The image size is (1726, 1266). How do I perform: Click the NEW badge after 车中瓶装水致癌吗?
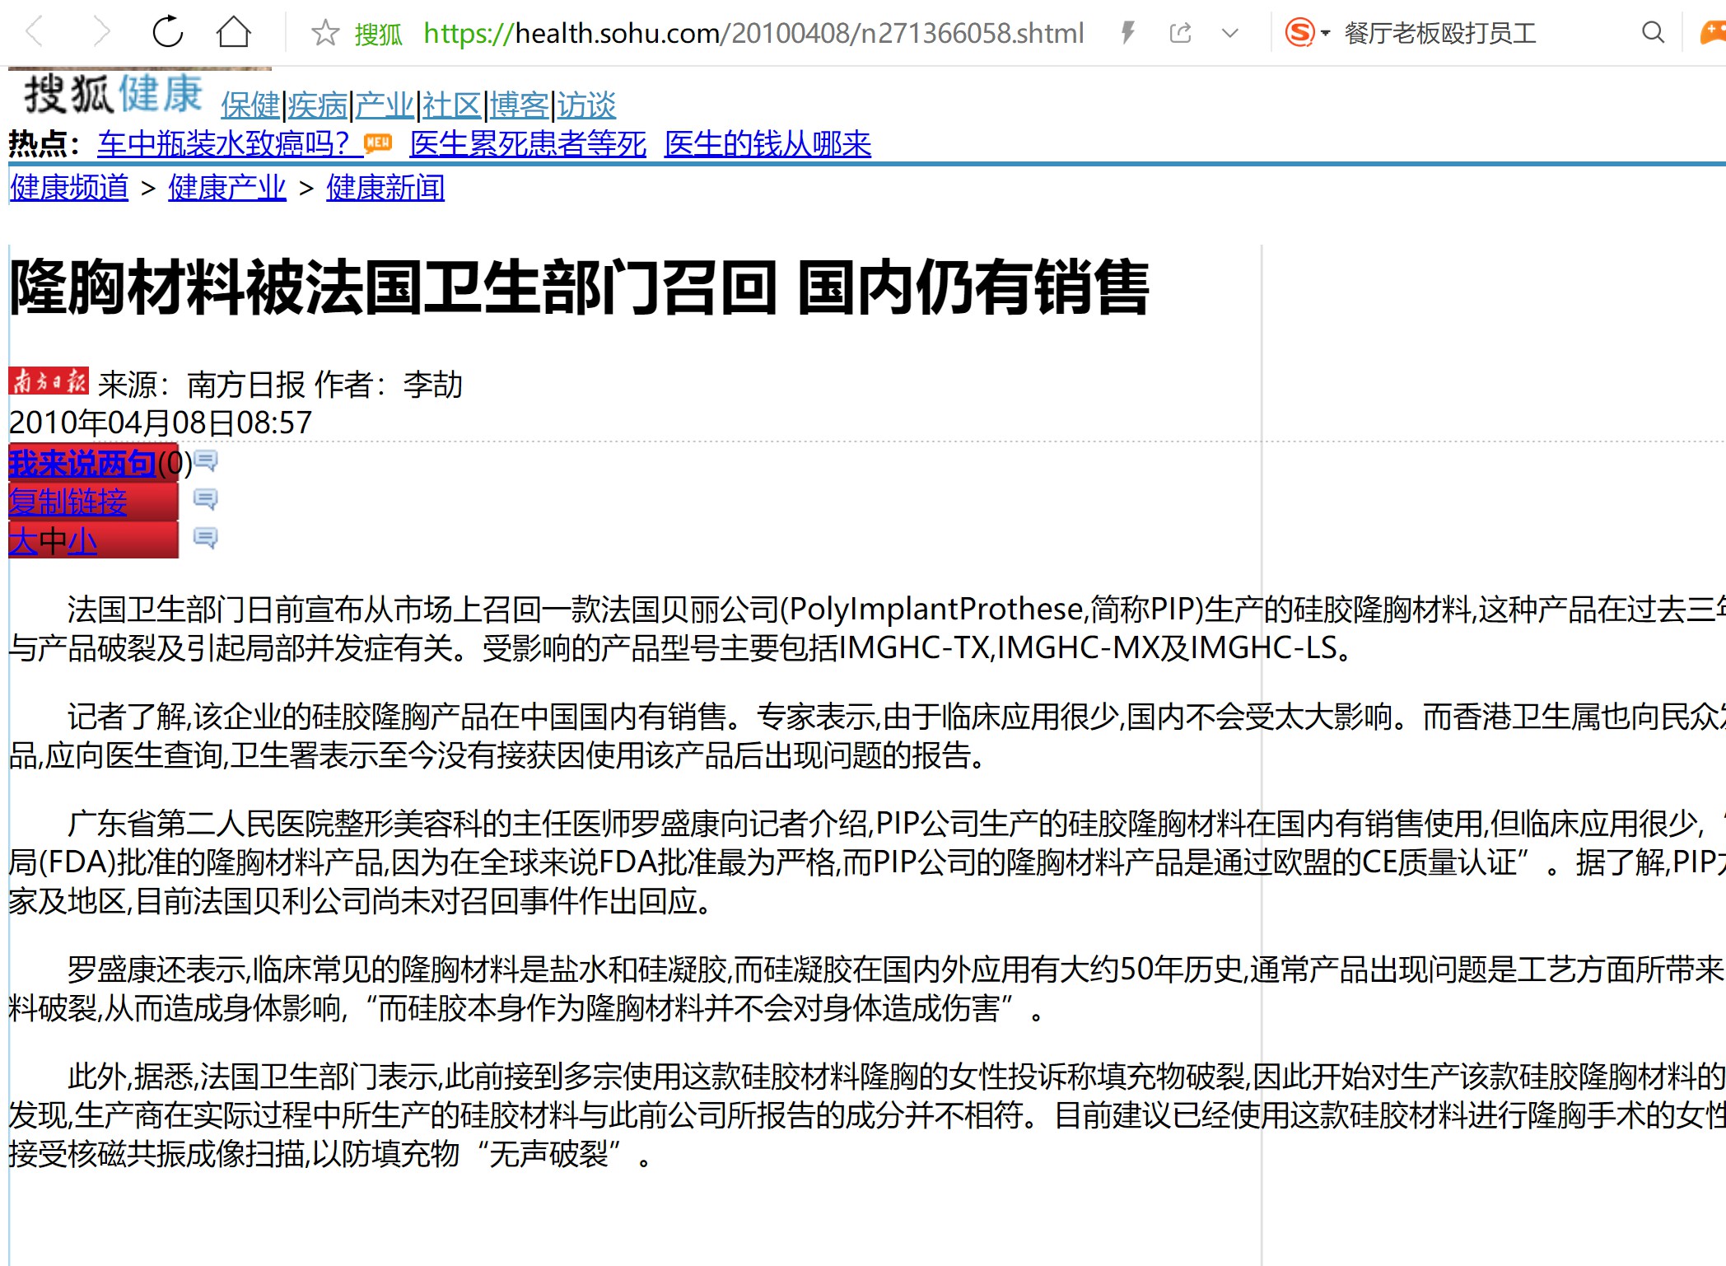[x=379, y=142]
